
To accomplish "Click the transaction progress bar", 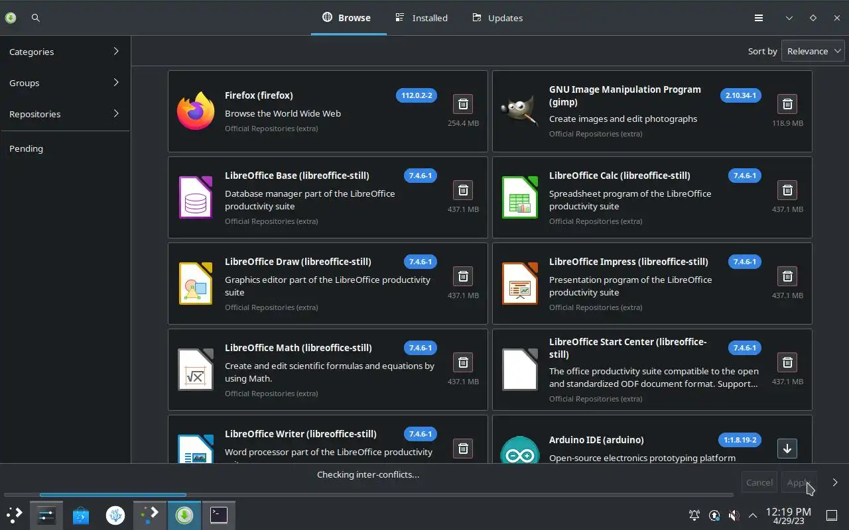I will pos(368,494).
